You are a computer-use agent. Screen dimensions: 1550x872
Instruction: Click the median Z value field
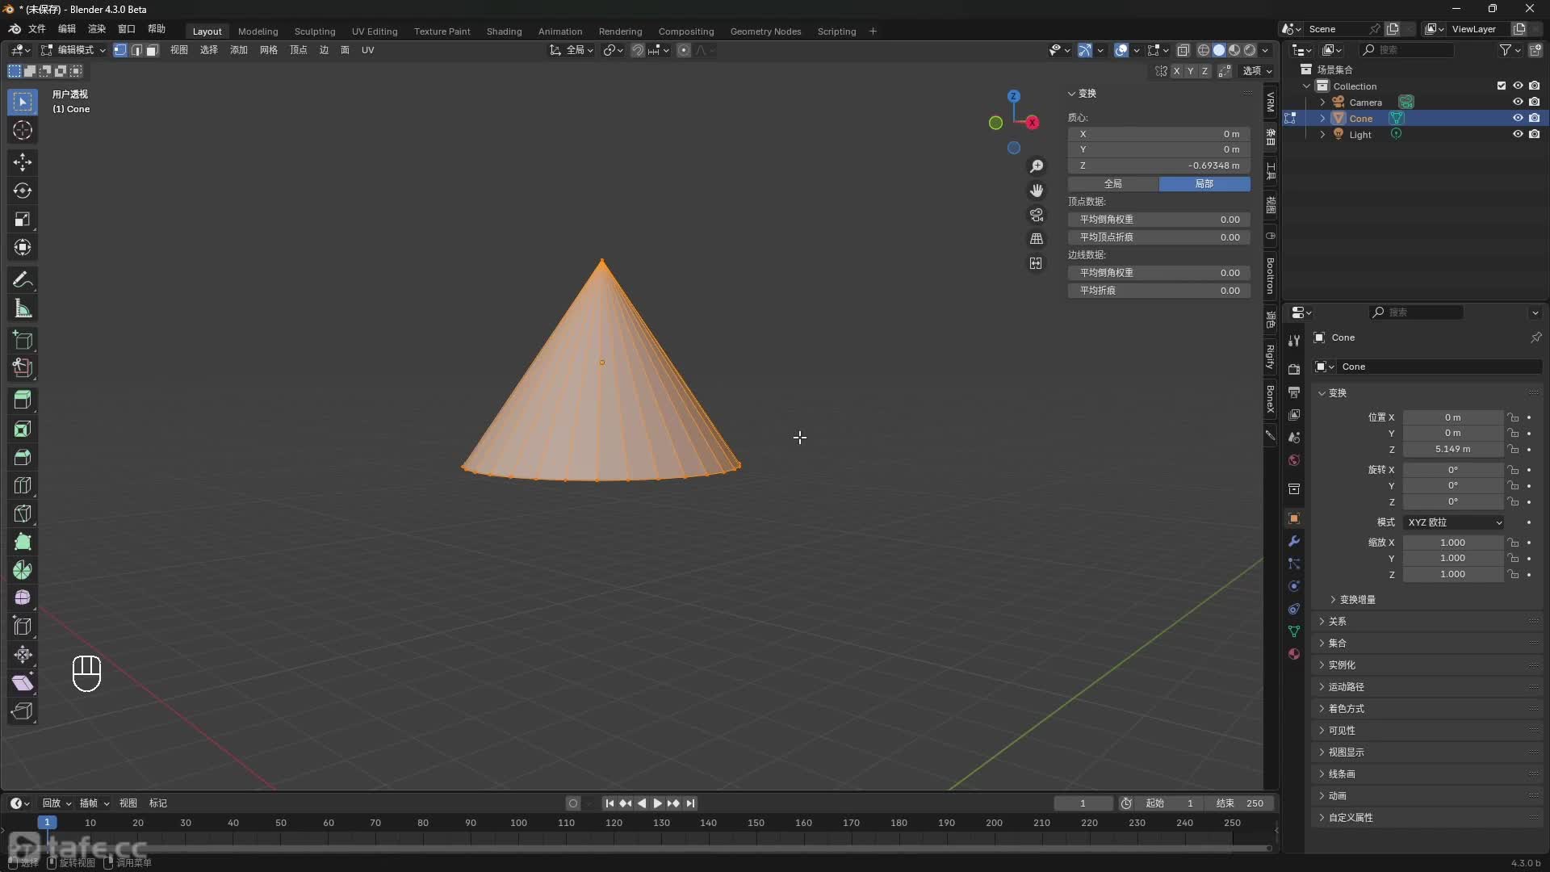click(1159, 166)
